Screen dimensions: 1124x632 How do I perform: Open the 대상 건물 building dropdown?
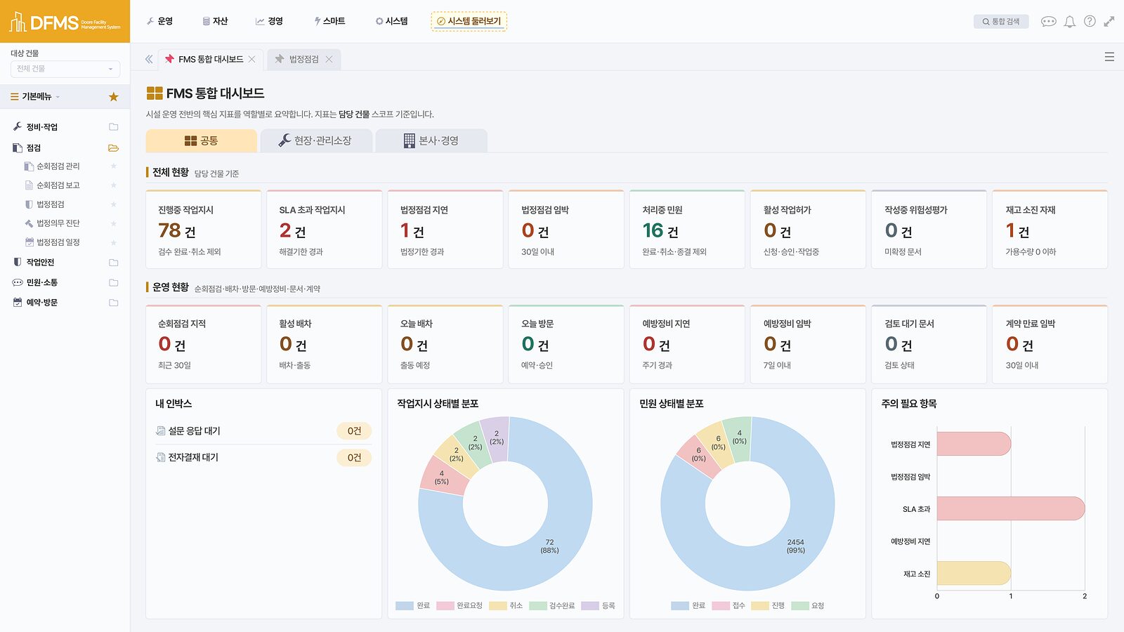click(65, 69)
